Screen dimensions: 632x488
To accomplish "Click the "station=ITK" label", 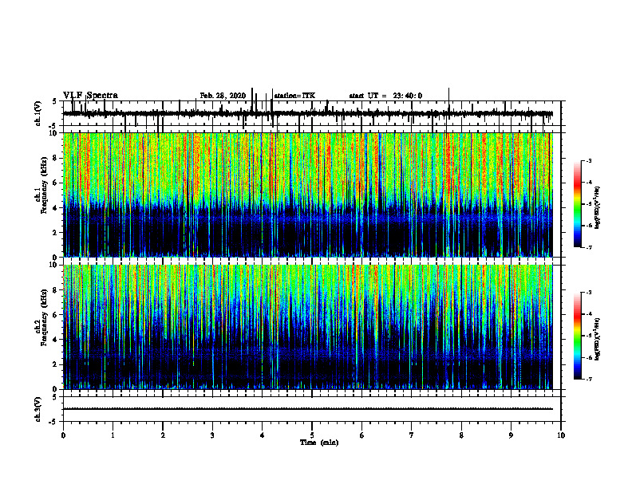I will pos(294,96).
